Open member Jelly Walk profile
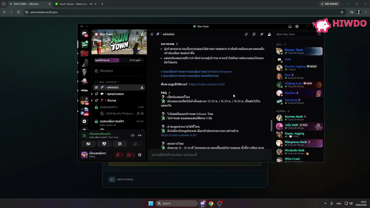370x208 pixels. (x=299, y=126)
